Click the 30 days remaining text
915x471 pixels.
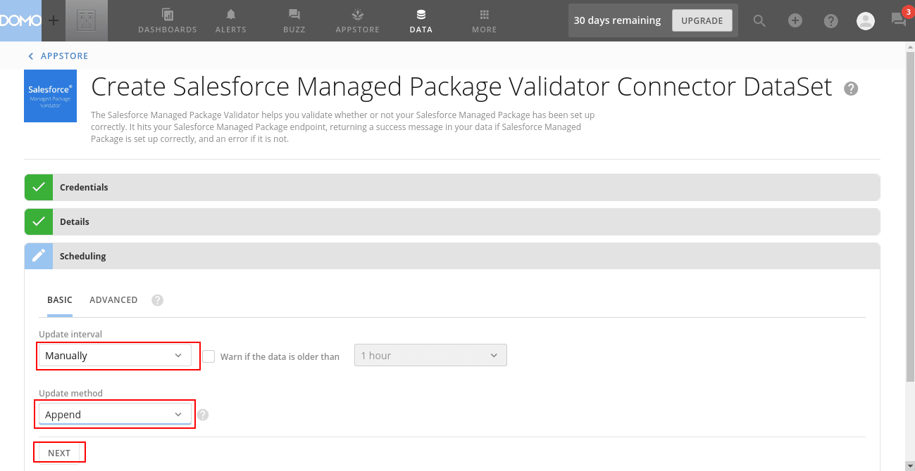click(617, 20)
